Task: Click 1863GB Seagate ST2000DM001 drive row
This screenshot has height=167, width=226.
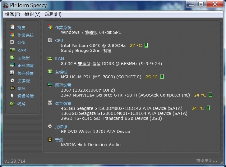Action: [x=124, y=113]
